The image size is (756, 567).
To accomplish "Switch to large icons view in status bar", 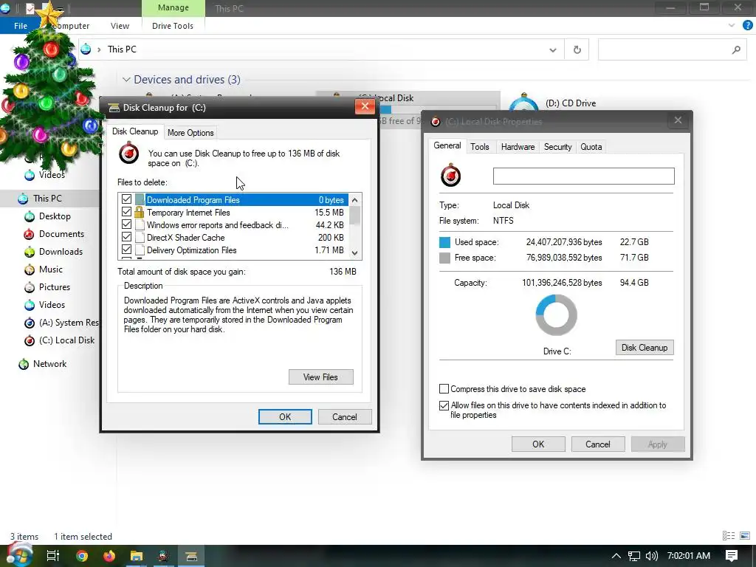I will [x=745, y=536].
